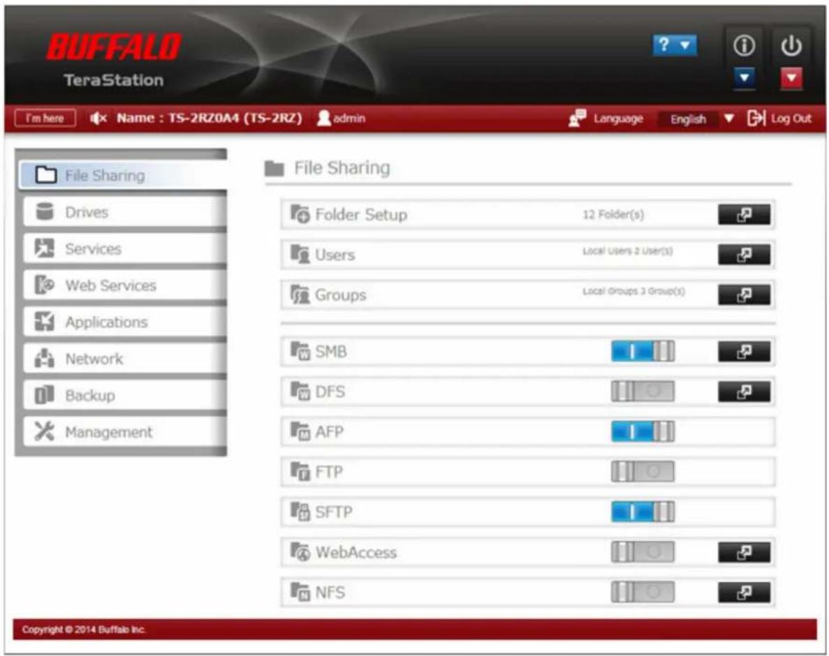The height and width of the screenshot is (656, 829).
Task: Click the SFTP row icon
Action: click(300, 512)
